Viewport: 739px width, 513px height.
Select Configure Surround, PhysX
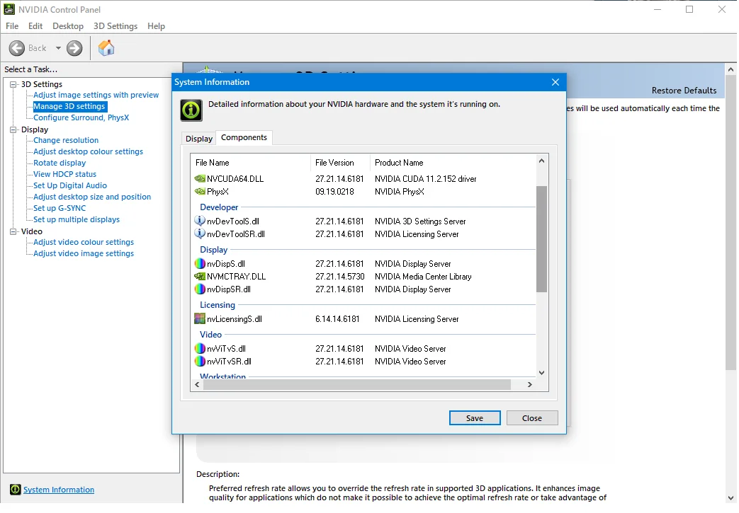(x=81, y=117)
